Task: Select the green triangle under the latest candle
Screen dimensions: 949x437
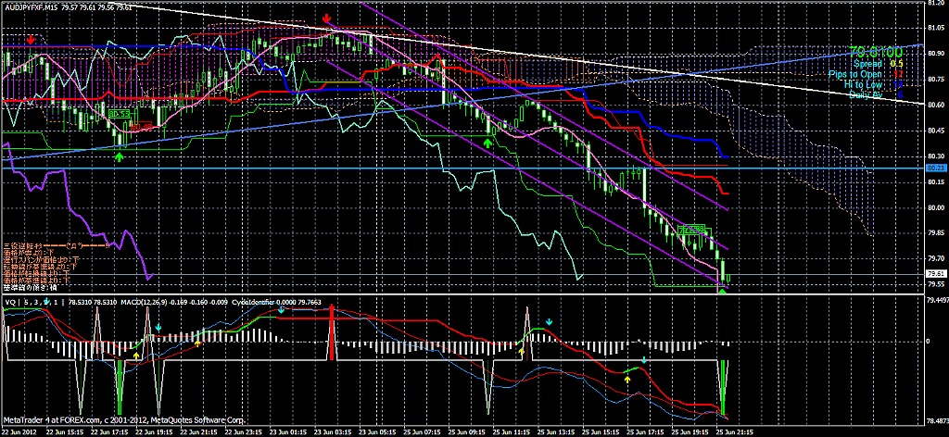Action: coord(722,292)
